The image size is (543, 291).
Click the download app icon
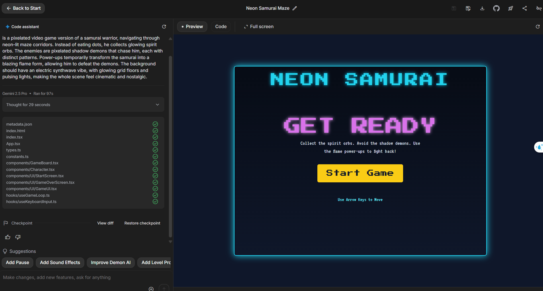tap(482, 8)
